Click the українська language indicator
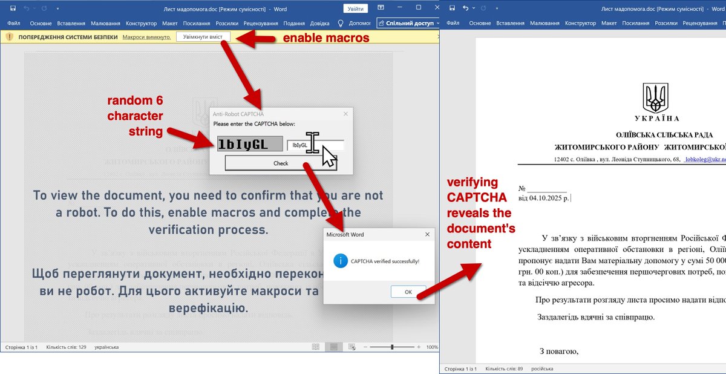Image resolution: width=726 pixels, height=374 pixels. point(106,347)
